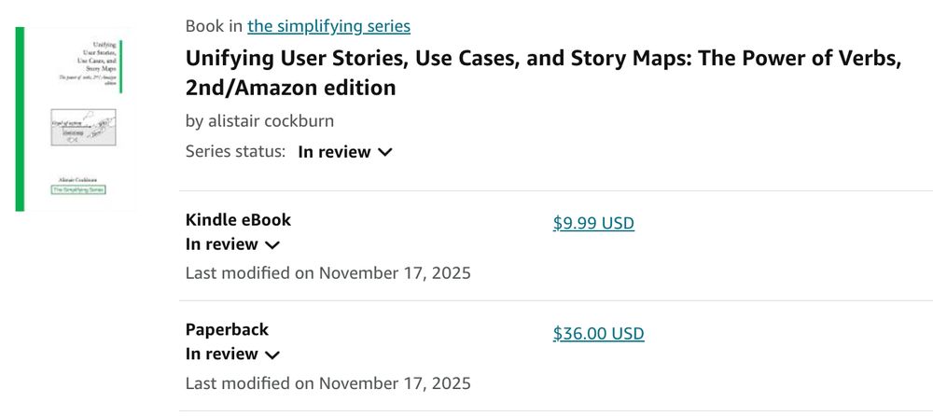
Task: Click the $36.00 USD paperback price link
Action: tap(598, 333)
